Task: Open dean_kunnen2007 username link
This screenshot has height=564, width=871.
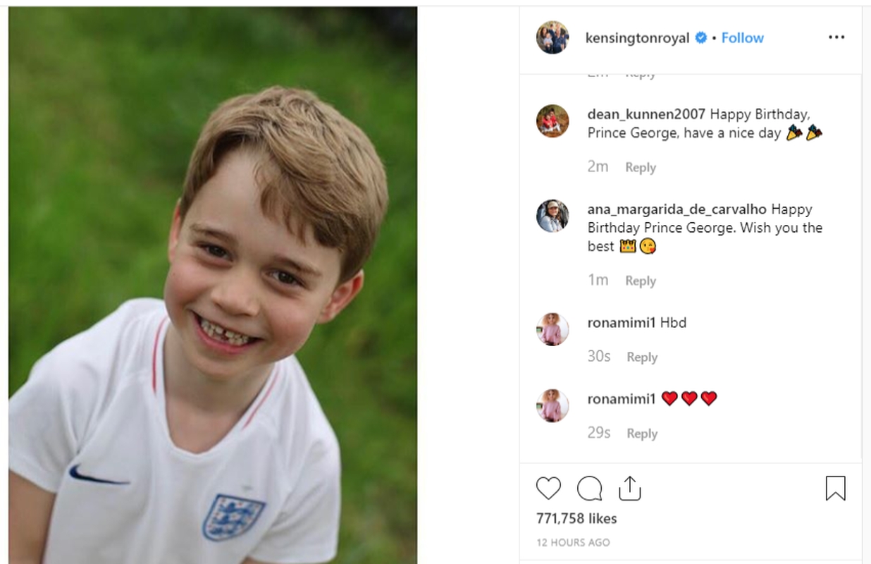Action: pos(646,114)
